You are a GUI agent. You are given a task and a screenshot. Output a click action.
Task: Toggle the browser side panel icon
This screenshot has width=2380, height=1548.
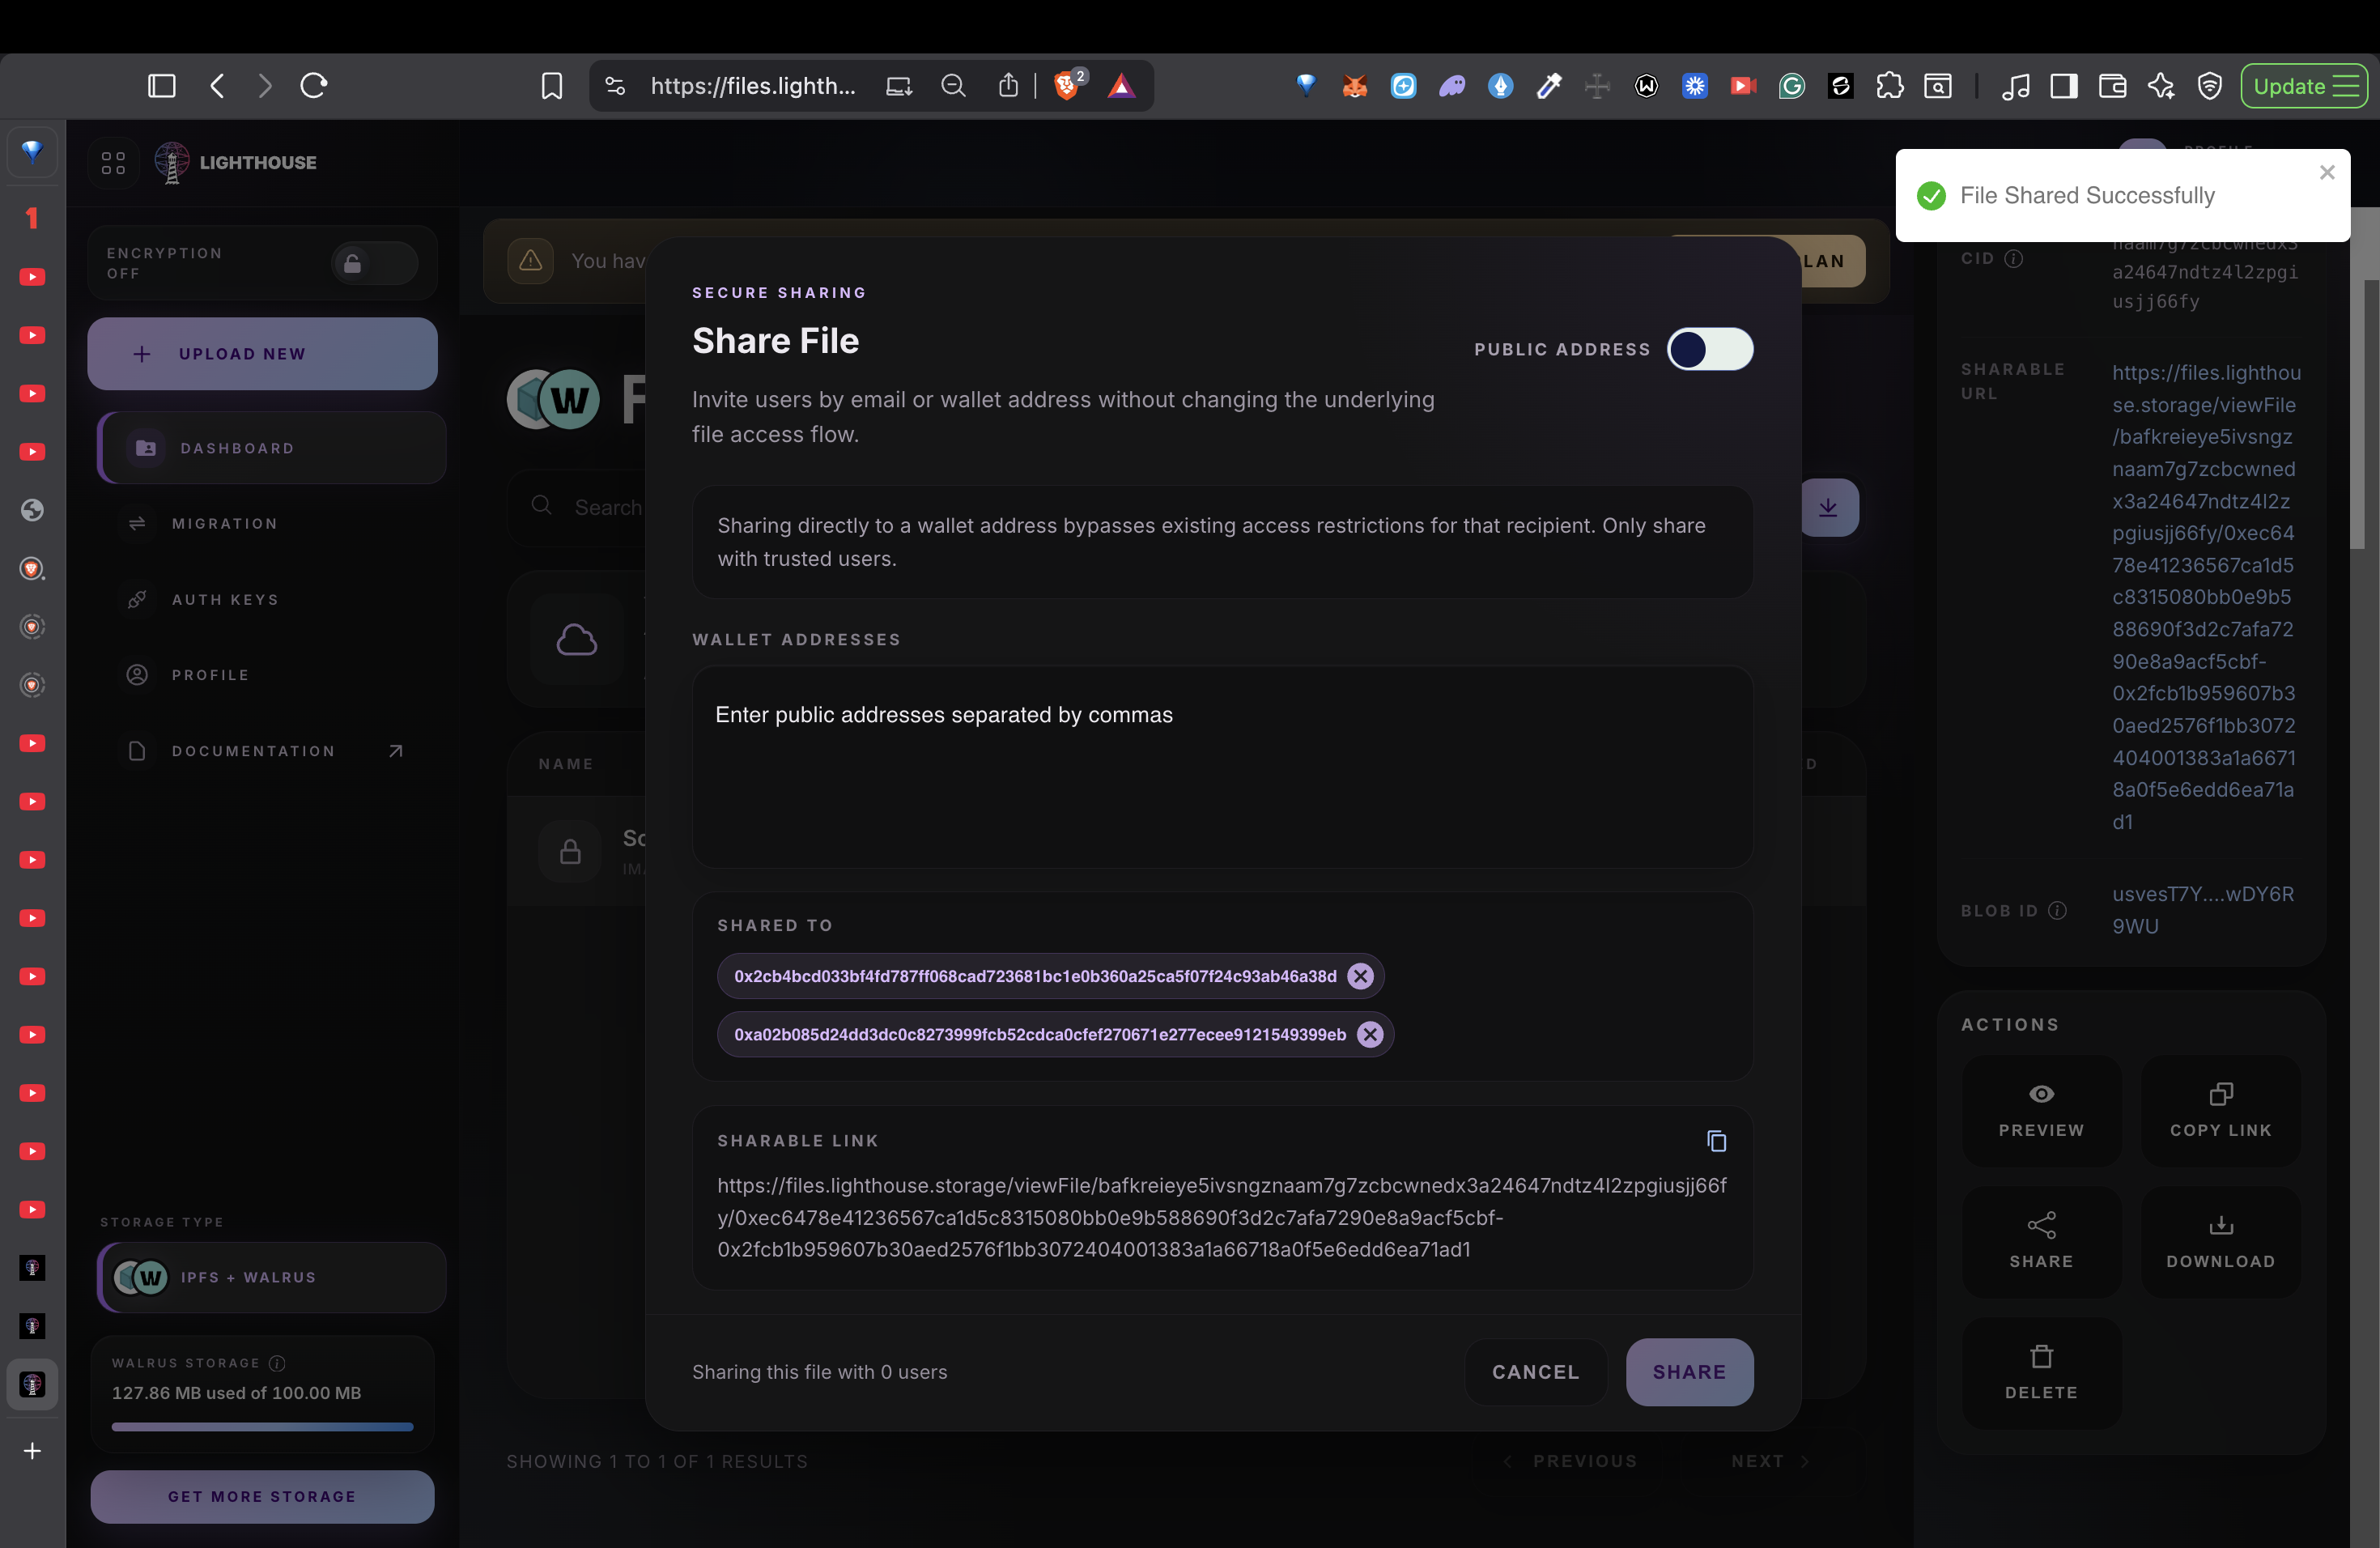click(x=2063, y=86)
